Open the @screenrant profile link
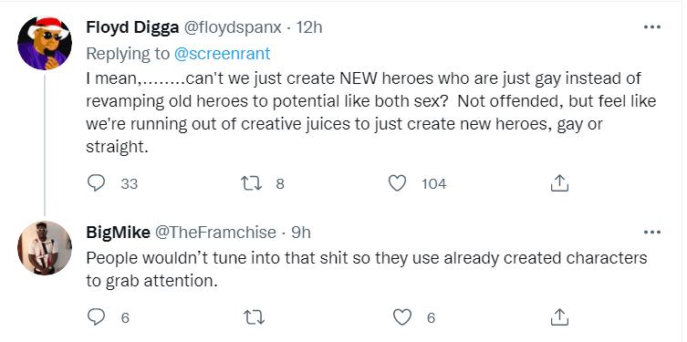 click(x=222, y=54)
